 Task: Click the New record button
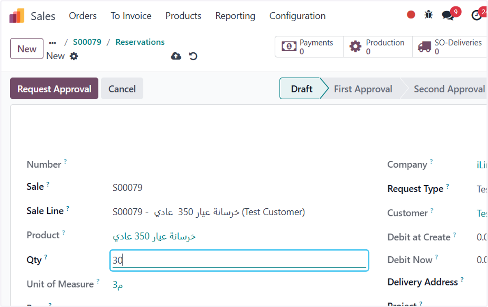27,49
